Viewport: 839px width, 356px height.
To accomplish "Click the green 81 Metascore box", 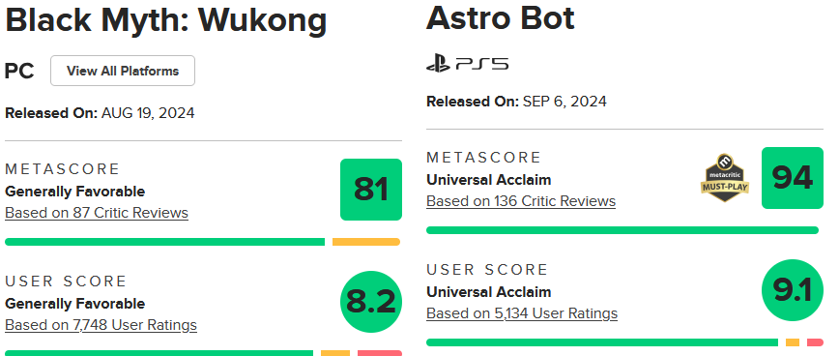I will click(371, 190).
